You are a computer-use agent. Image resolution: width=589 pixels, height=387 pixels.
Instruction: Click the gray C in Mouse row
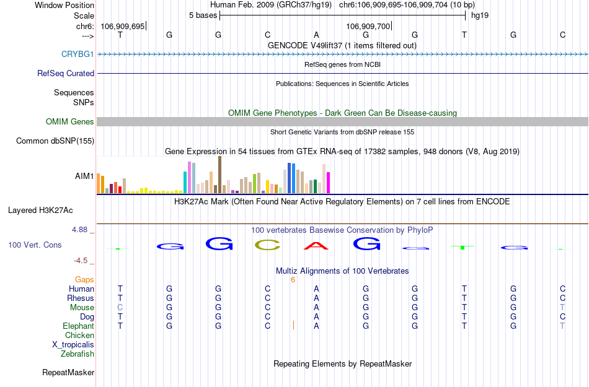(120, 308)
